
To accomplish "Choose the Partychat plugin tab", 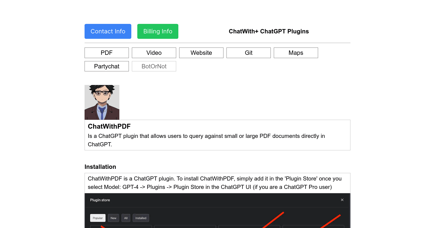I will (107, 66).
